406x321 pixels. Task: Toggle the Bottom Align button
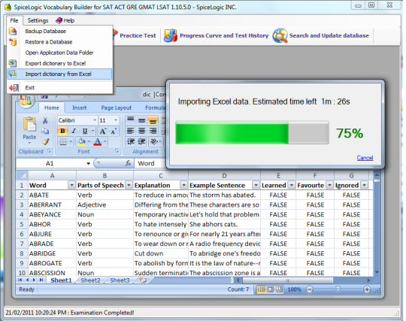coord(153,120)
